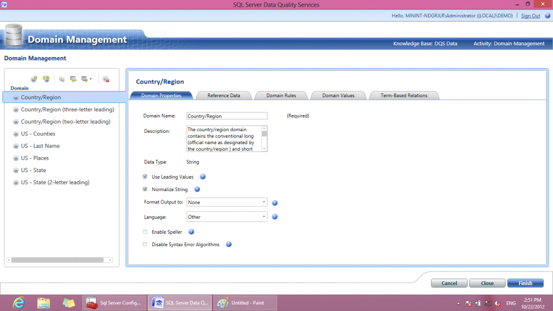Click the power battery tray icon
Viewport: 553px width, 311px height.
(x=478, y=303)
